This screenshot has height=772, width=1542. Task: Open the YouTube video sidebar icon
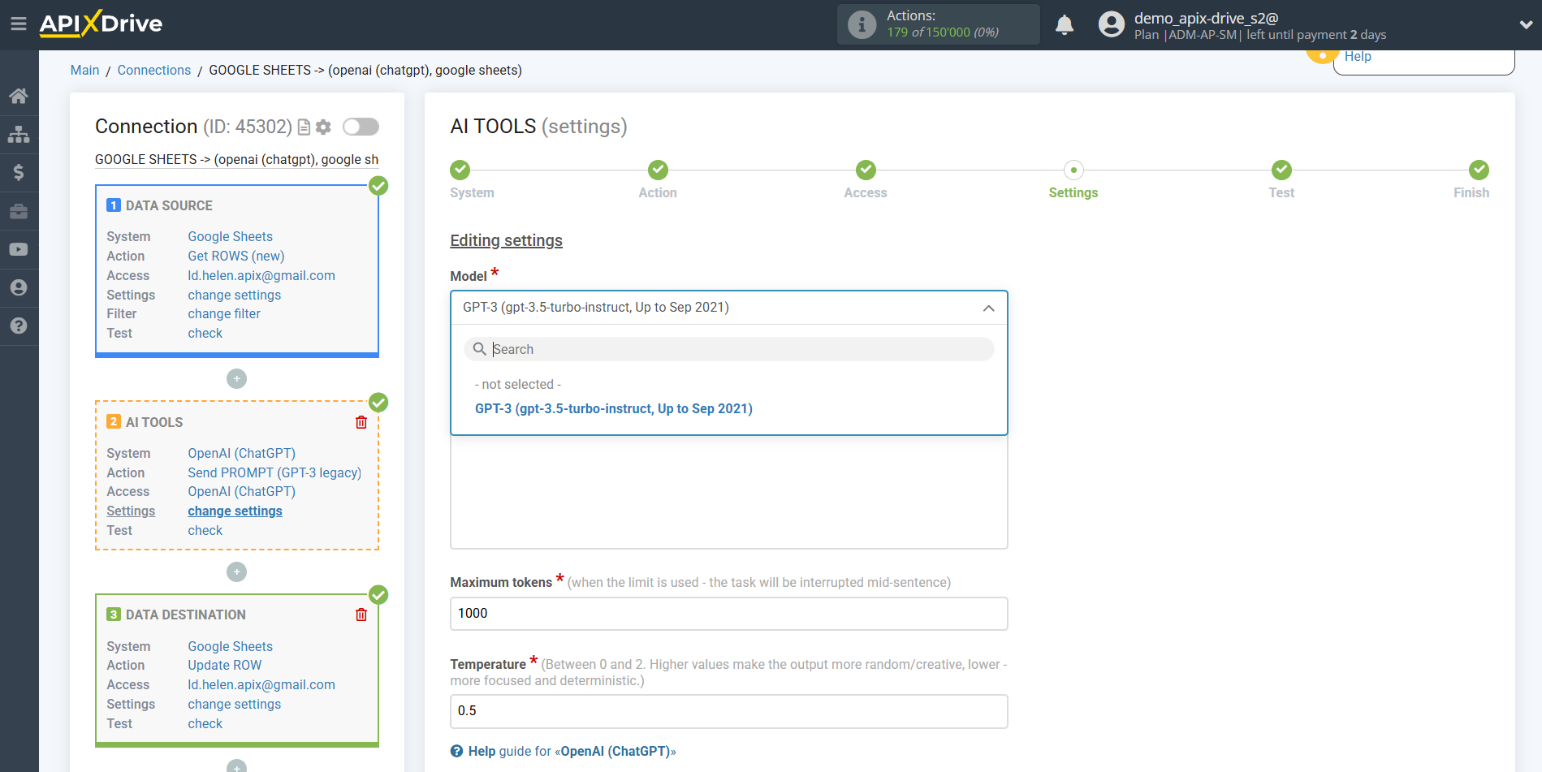pyautogui.click(x=19, y=249)
